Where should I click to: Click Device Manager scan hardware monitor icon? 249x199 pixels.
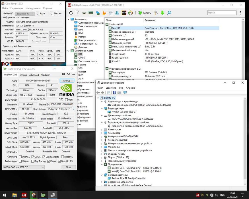click(x=125, y=92)
